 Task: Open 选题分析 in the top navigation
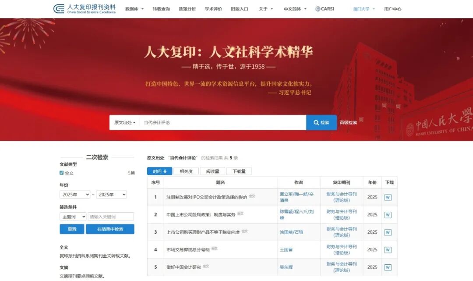click(x=187, y=9)
